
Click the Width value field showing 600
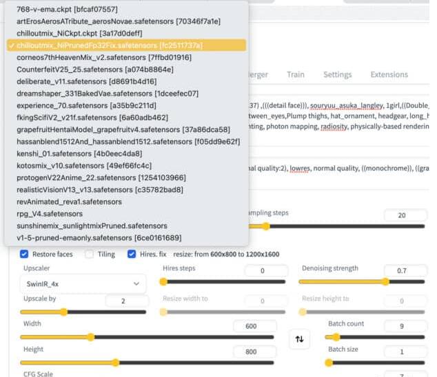pos(255,326)
